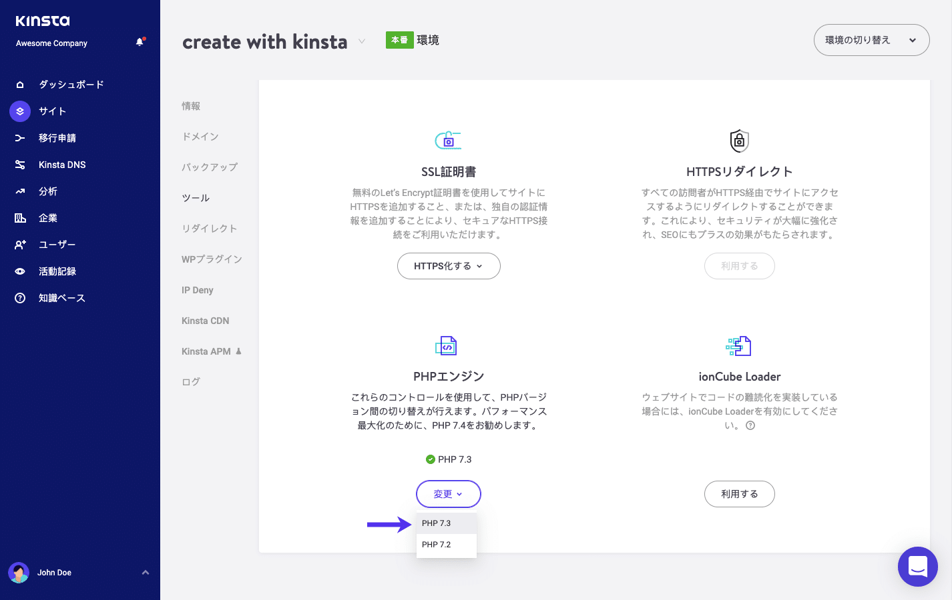Open the 環境の切り替え dropdown

tap(871, 40)
